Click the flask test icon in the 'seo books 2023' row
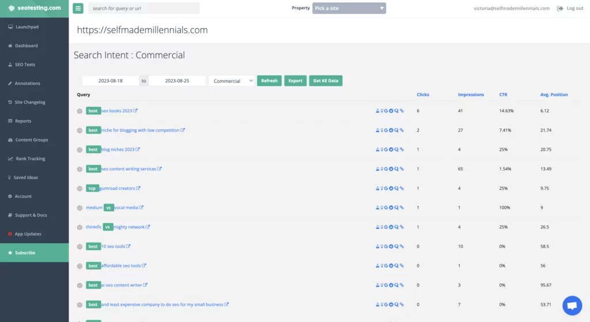590x322 pixels. pyautogui.click(x=377, y=111)
